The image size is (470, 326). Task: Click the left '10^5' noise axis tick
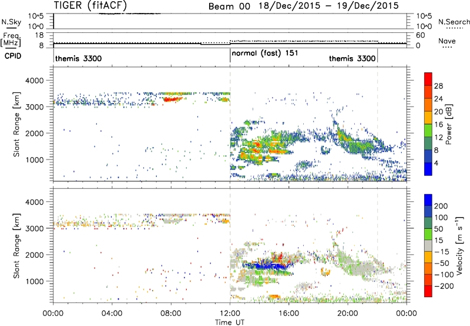coord(36,16)
